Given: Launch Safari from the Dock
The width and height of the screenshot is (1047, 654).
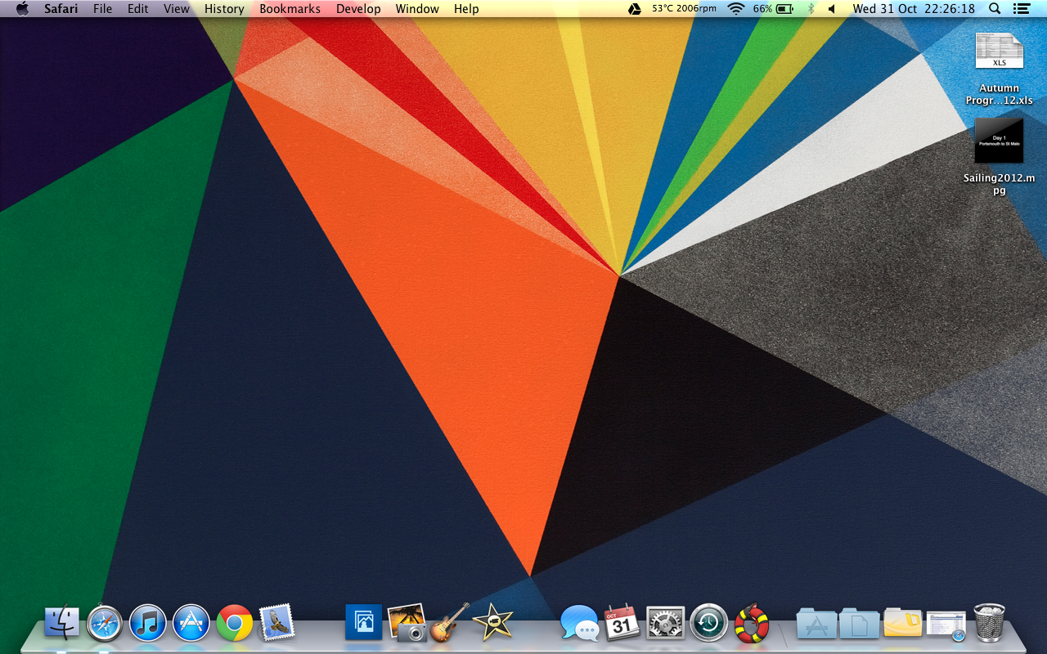Looking at the screenshot, I should (105, 624).
